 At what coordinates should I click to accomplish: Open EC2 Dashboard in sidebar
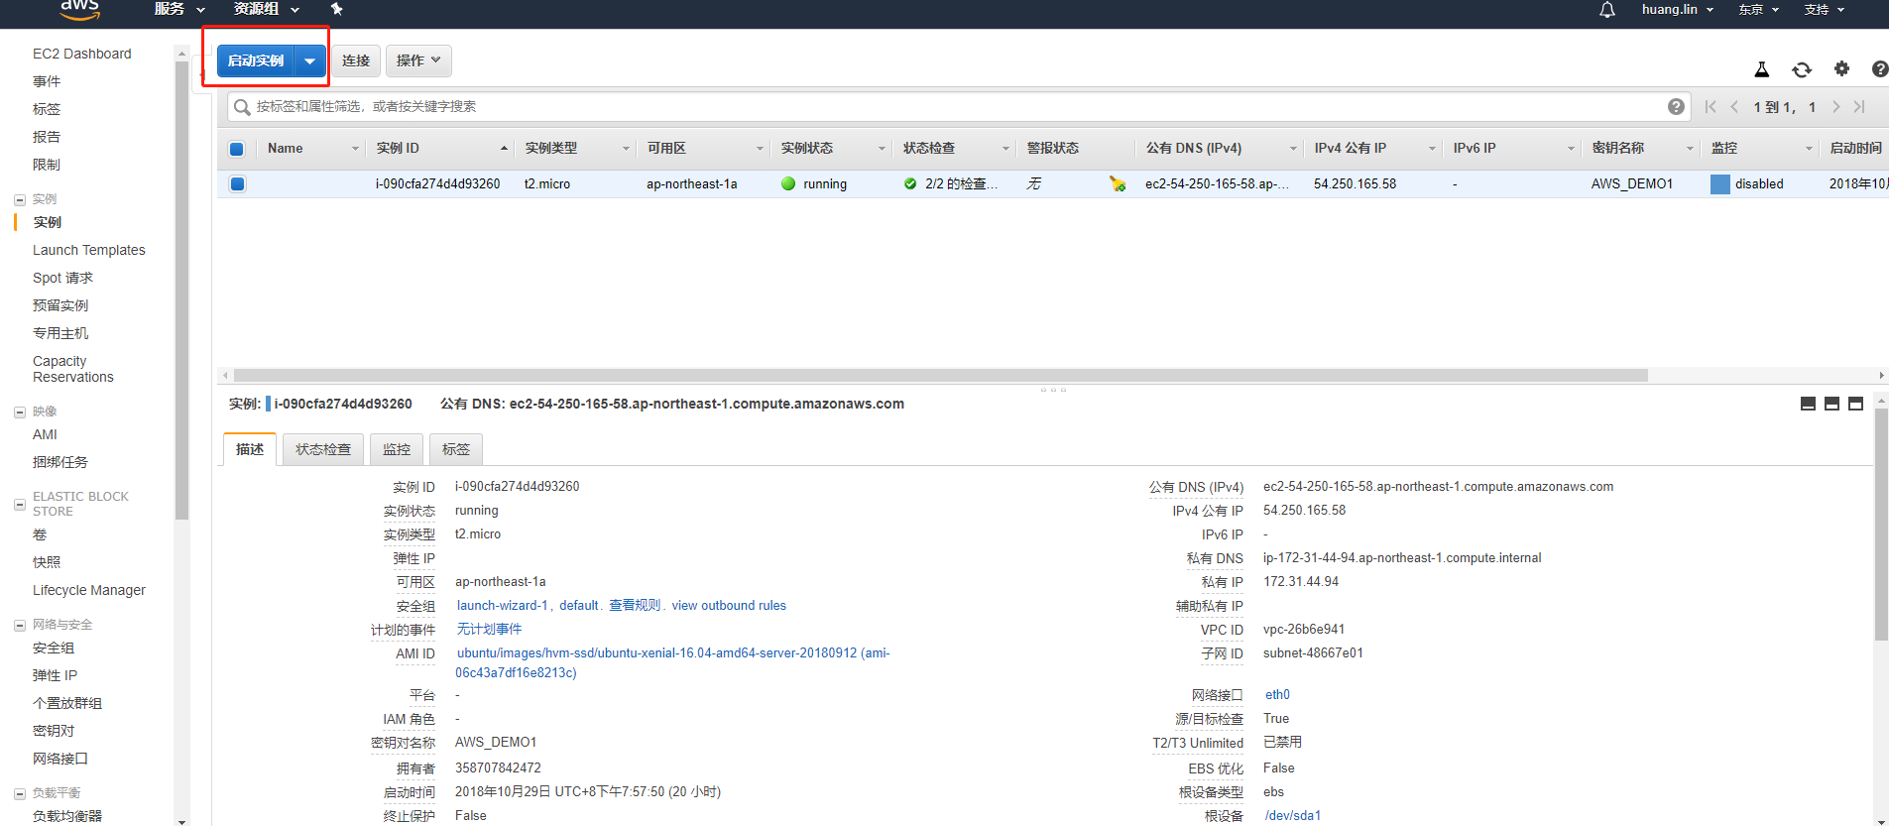tap(81, 54)
